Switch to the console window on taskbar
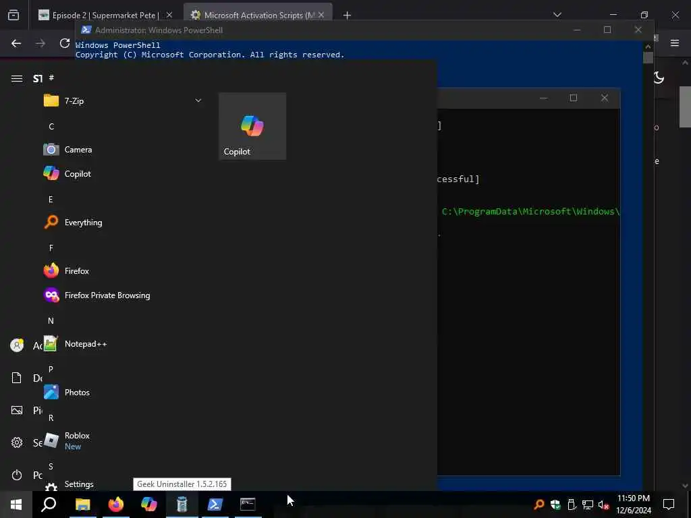691x518 pixels. point(248,505)
